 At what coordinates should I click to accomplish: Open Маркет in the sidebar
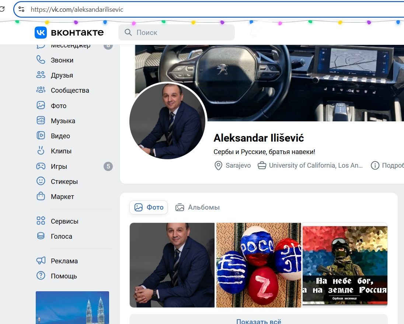click(62, 197)
